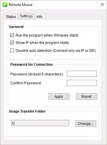Select the c: folder path box
The width and height of the screenshot is (107, 145).
click(40, 123)
